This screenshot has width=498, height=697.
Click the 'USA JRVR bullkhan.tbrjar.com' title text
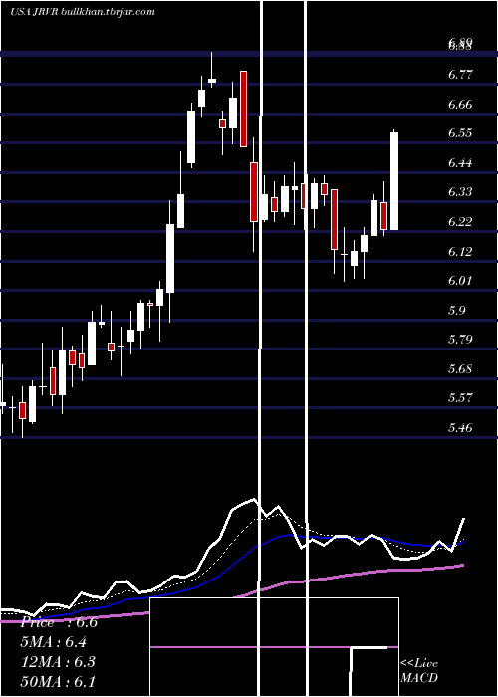click(x=83, y=12)
